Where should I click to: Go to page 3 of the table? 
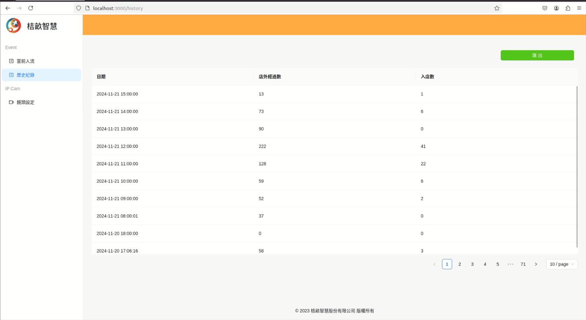(472, 264)
